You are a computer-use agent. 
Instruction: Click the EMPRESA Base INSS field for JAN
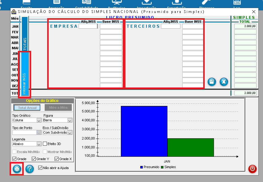(x=111, y=26)
